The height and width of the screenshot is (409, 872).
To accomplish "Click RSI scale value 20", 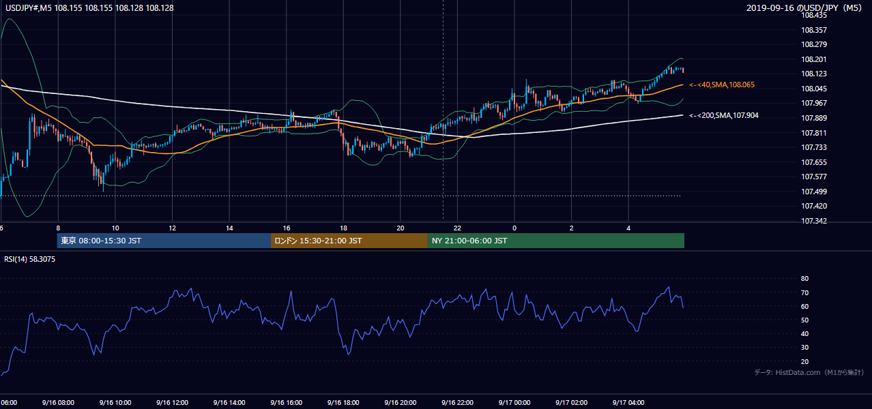I will tap(804, 361).
